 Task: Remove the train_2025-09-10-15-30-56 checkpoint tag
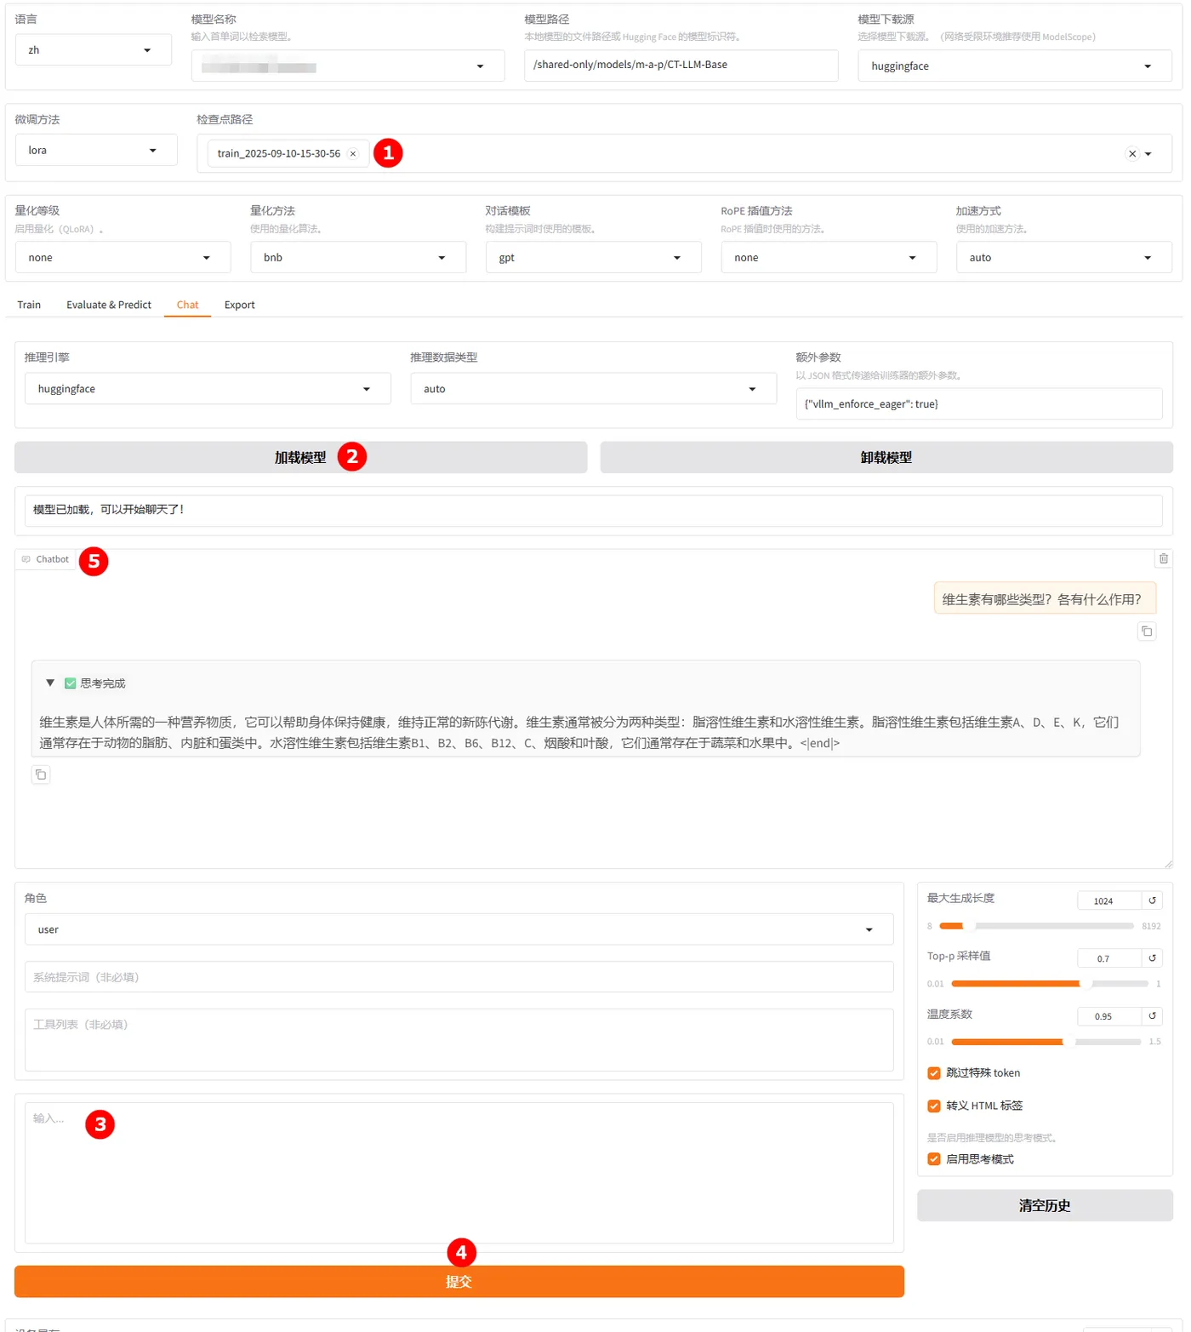pyautogui.click(x=353, y=154)
